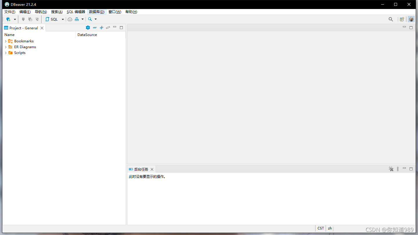Close the 后台任务 tab

point(152,169)
